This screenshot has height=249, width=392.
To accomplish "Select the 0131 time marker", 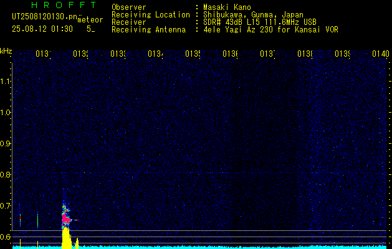I will click(x=43, y=54).
